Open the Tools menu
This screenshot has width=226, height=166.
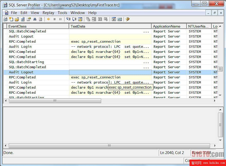tap(62, 13)
